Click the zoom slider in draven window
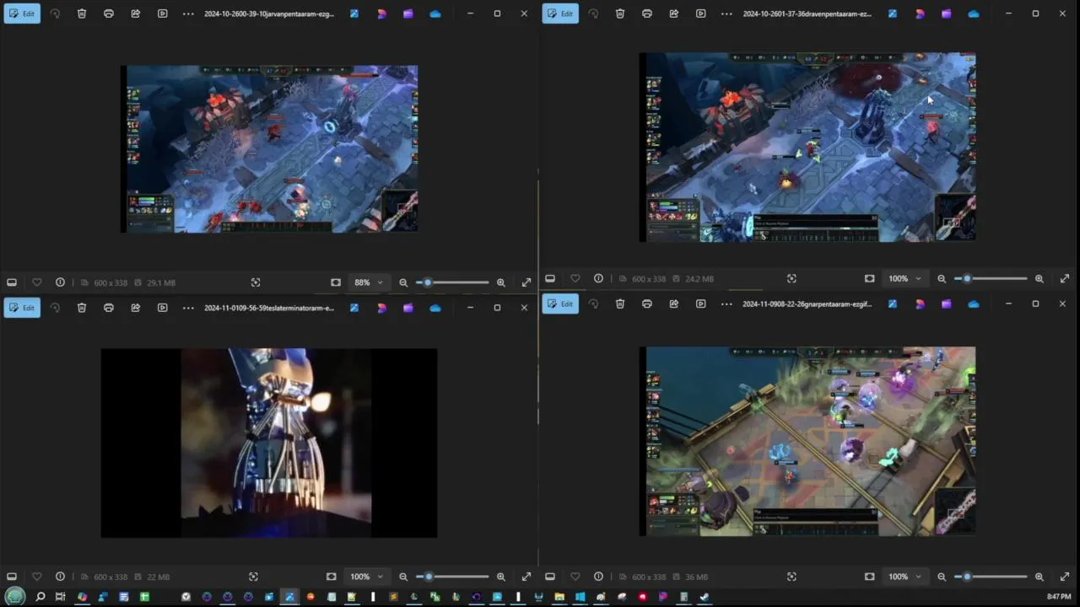This screenshot has width=1080, height=607. point(991,278)
